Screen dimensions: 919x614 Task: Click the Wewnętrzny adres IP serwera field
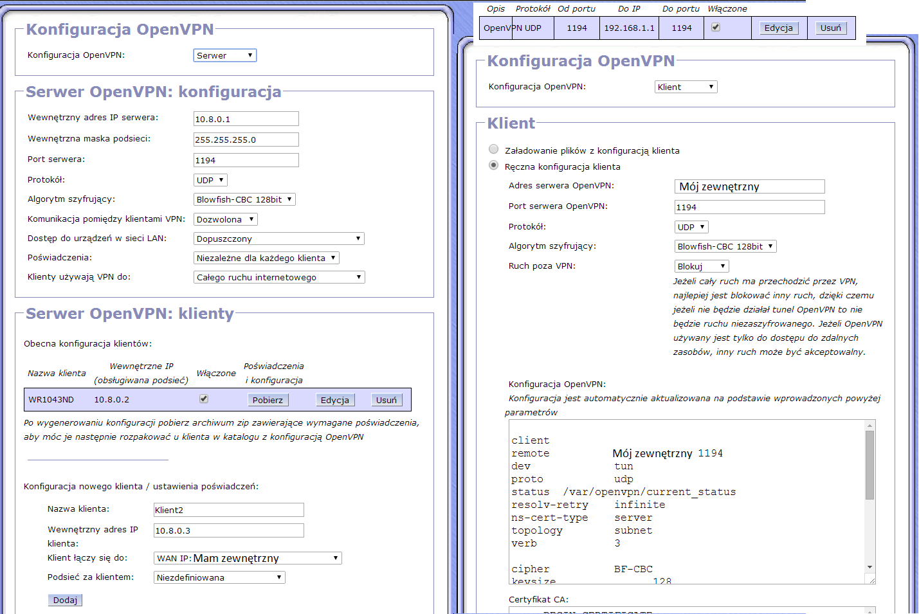[246, 119]
